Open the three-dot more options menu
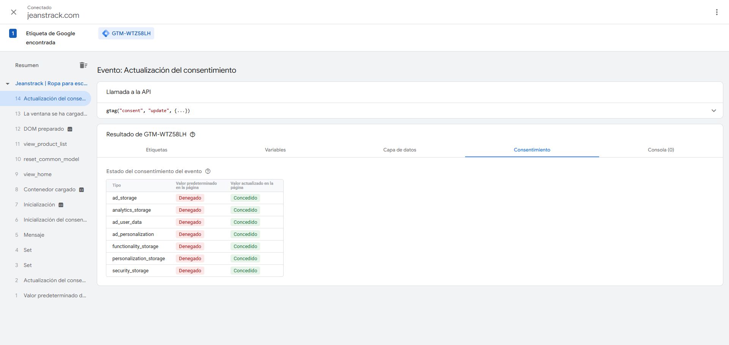The image size is (729, 345). [717, 12]
